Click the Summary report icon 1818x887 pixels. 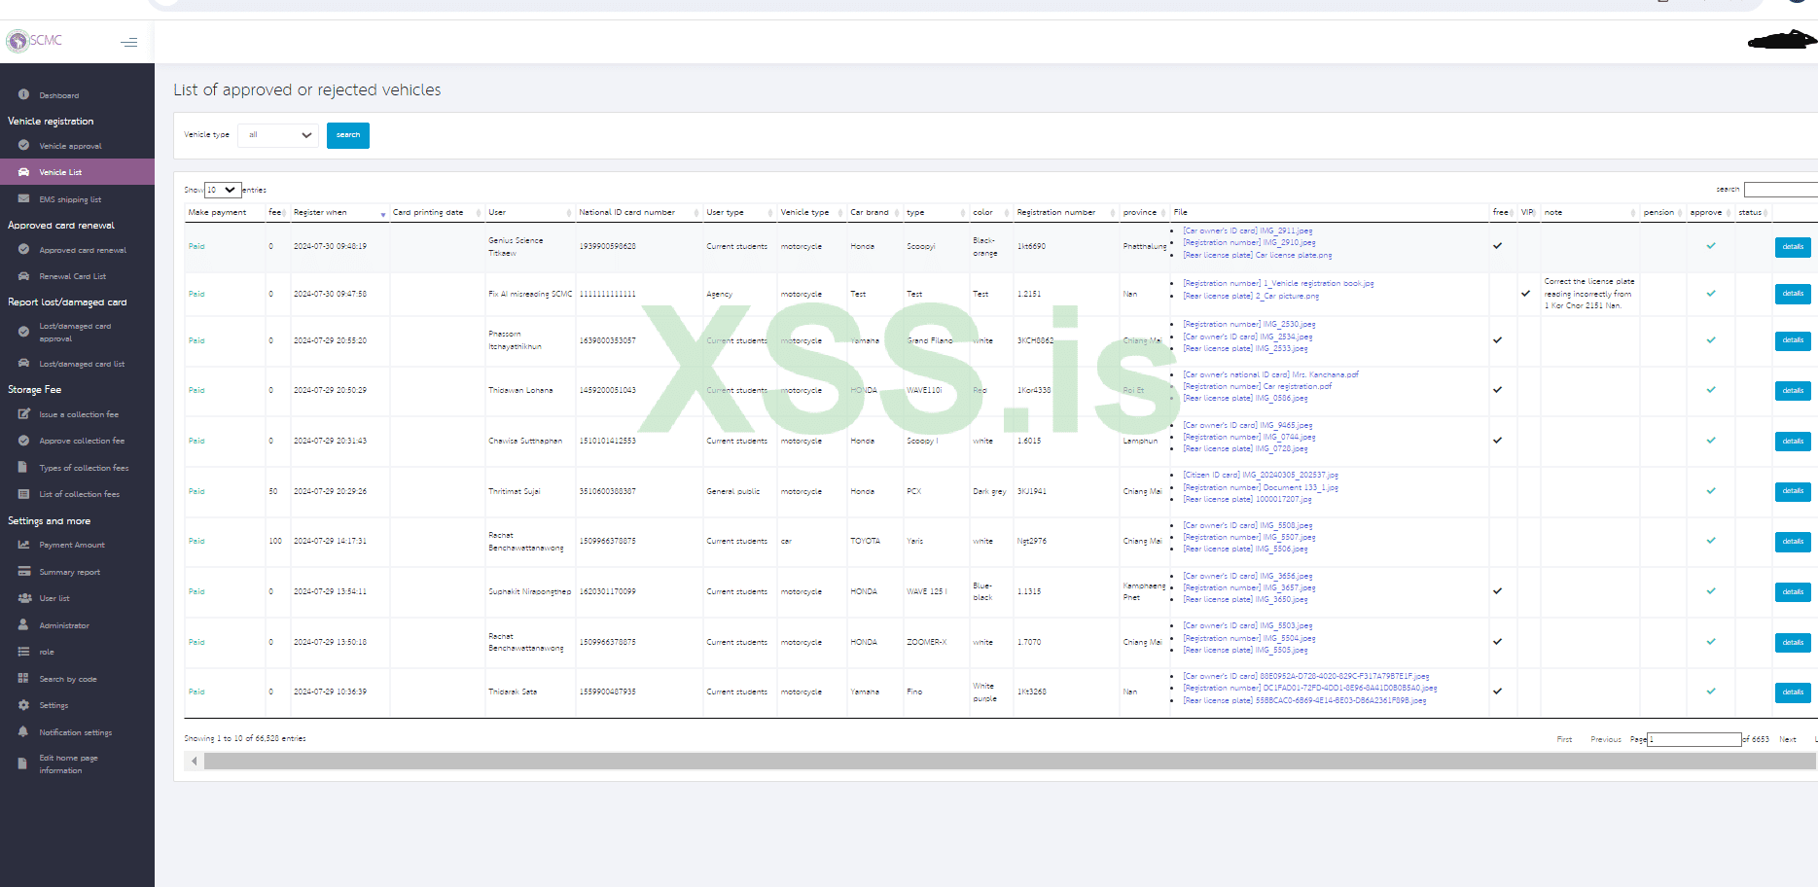tap(23, 571)
